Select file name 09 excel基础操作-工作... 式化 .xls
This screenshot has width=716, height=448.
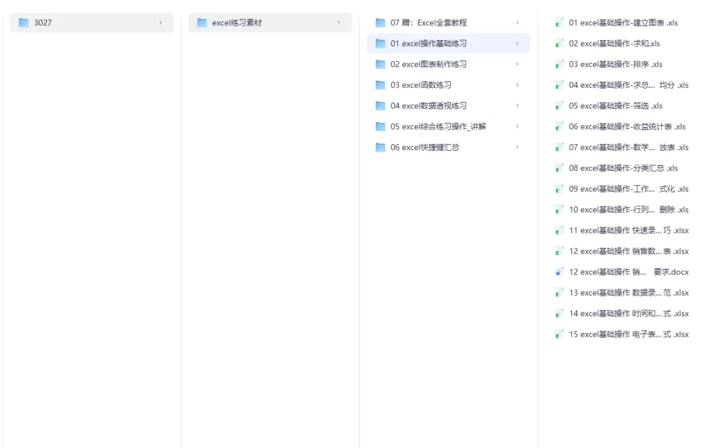tap(628, 189)
